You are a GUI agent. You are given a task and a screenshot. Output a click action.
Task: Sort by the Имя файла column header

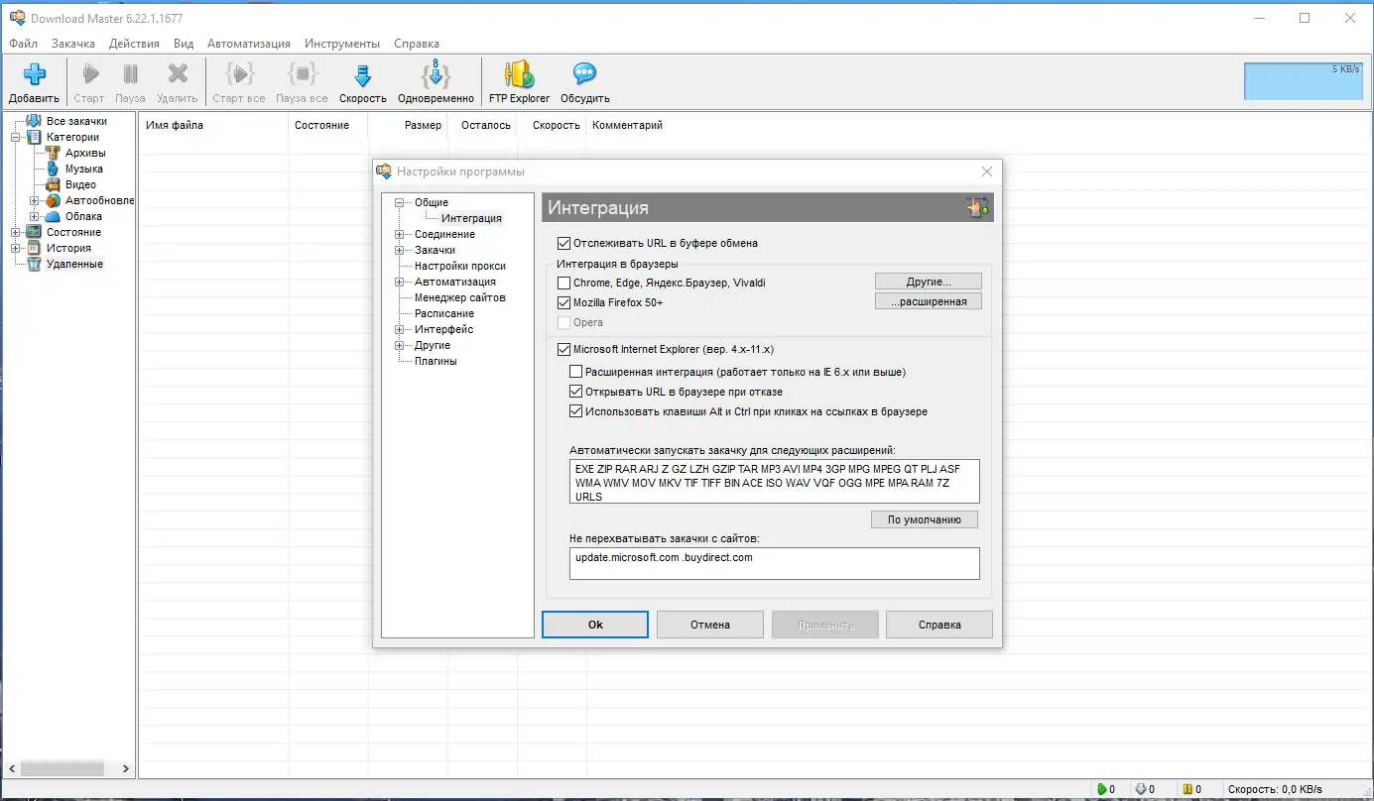(x=213, y=125)
